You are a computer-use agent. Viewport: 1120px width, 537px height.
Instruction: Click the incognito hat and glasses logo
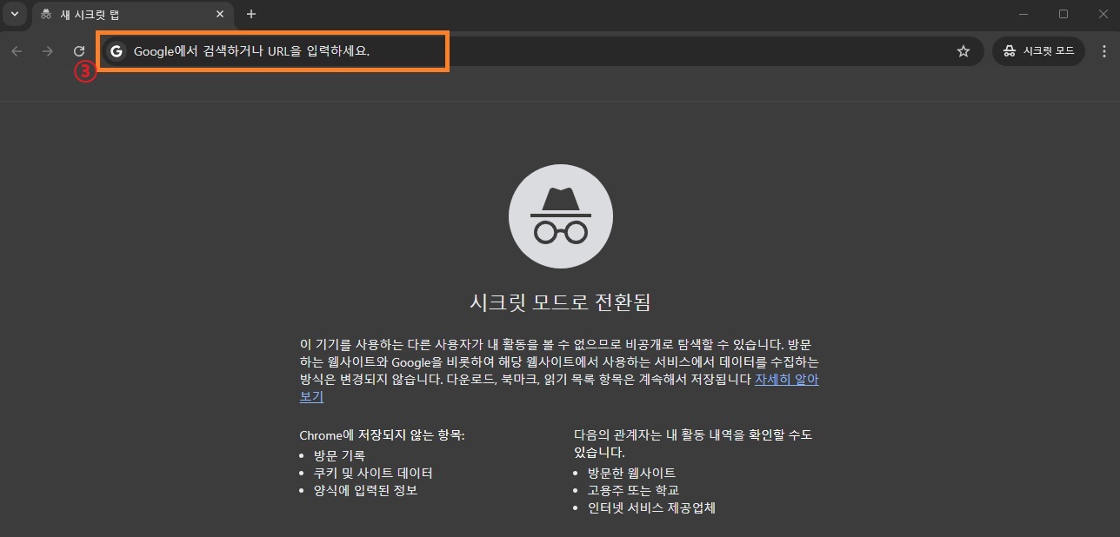[560, 215]
